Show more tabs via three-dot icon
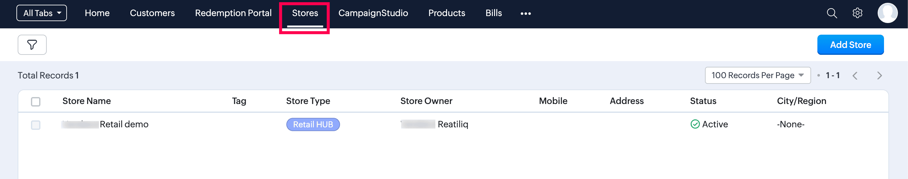Viewport: 908px width, 179px height. (x=526, y=13)
